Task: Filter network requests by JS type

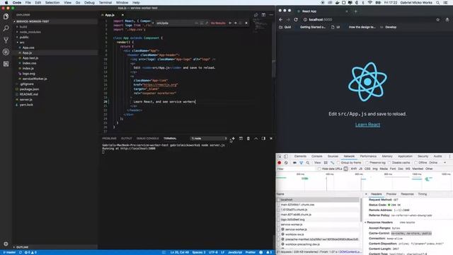Action: [360, 169]
